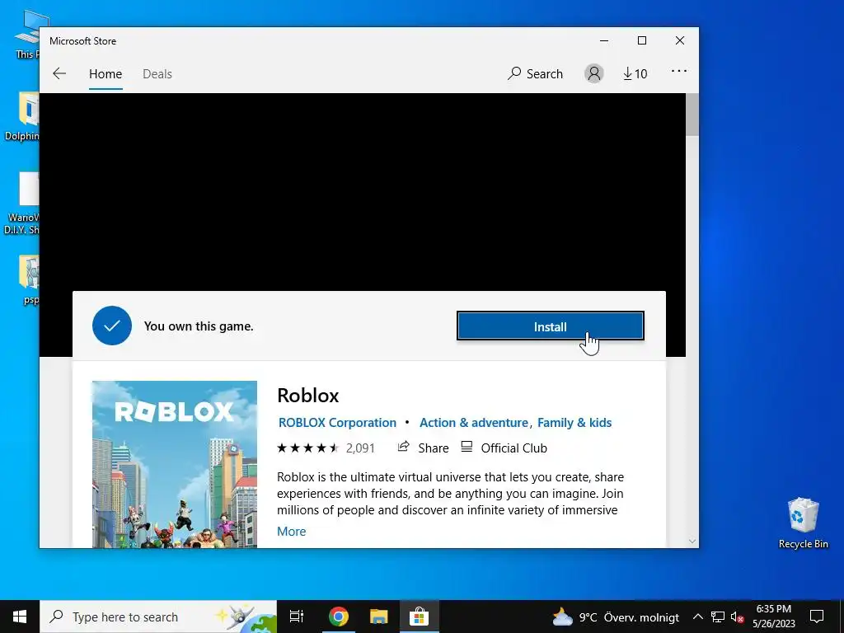The height and width of the screenshot is (633, 844).
Task: Show hidden system tray icons
Action: coord(697,617)
